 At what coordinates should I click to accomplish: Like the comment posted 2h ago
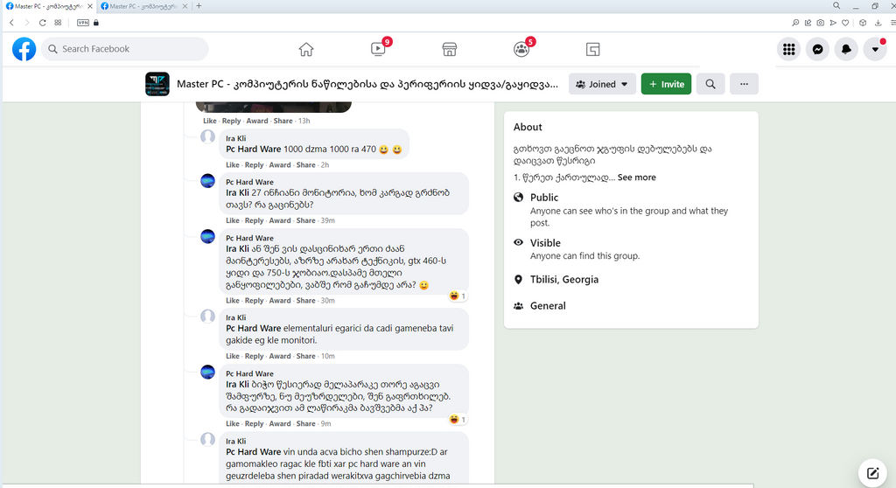pyautogui.click(x=233, y=165)
